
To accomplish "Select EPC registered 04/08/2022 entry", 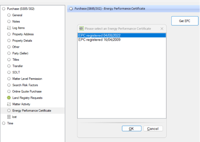I will pyautogui.click(x=99, y=35).
